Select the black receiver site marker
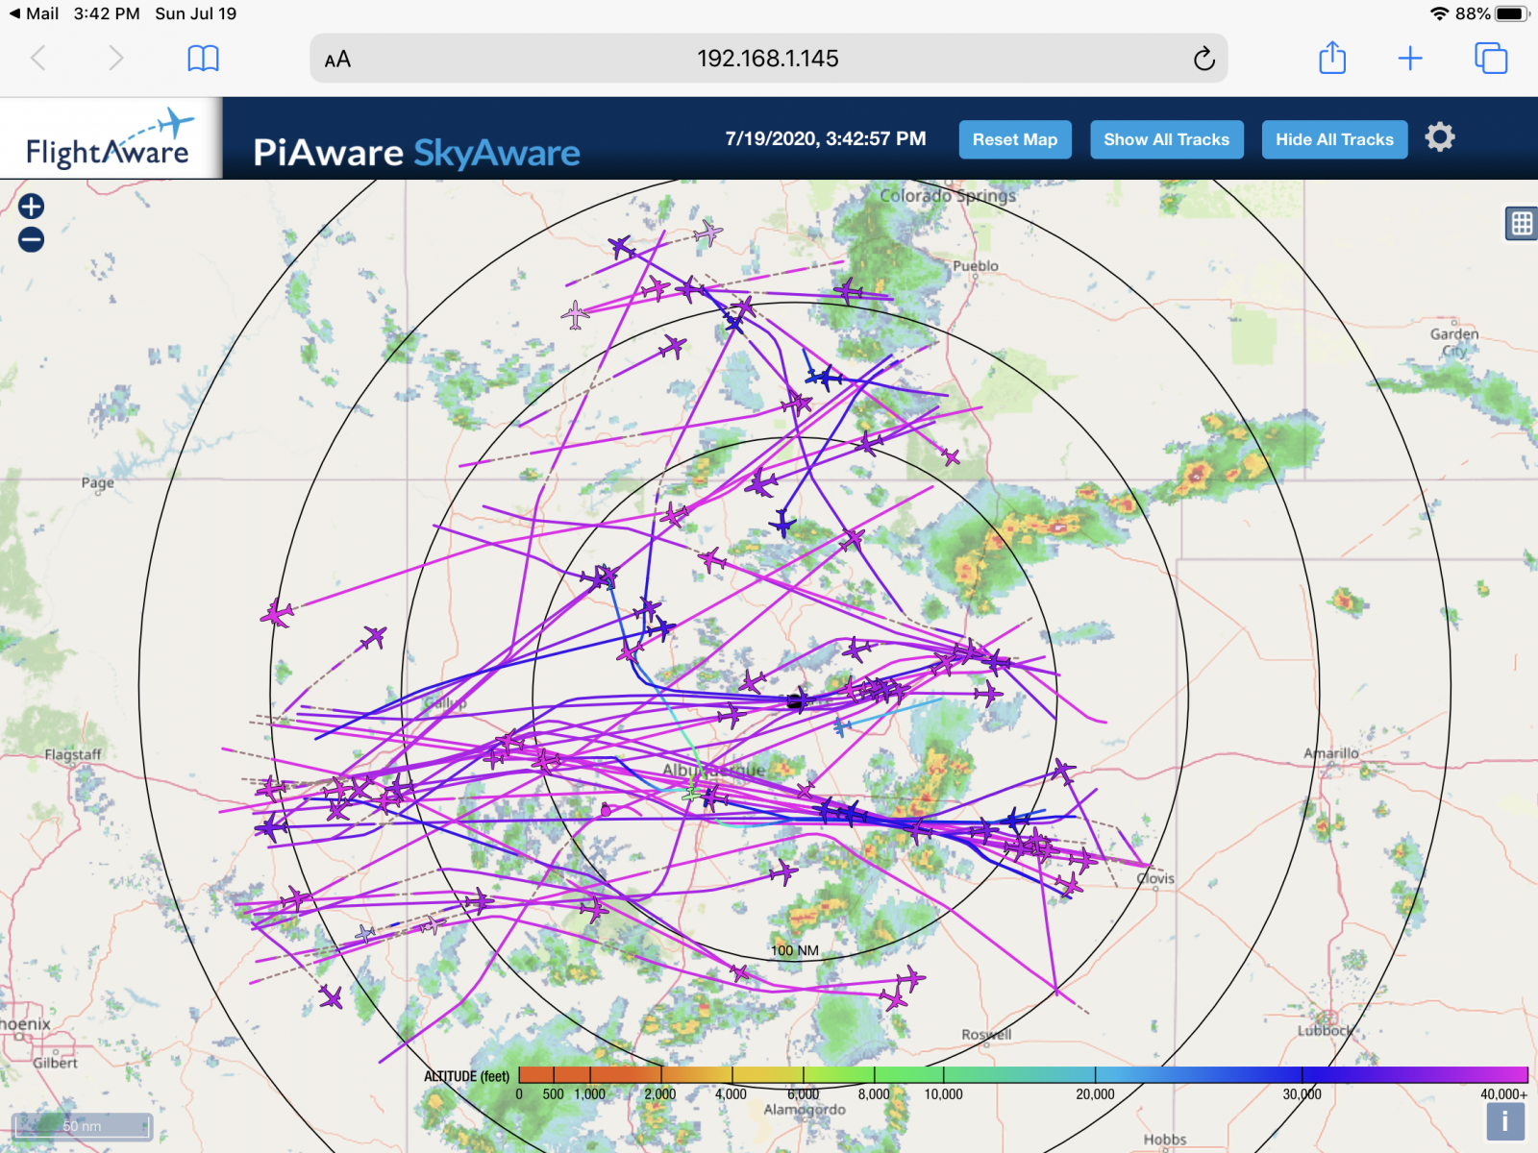1538x1153 pixels. coord(794,702)
